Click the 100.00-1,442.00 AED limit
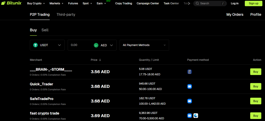265x121 pixels. click(x=152, y=104)
